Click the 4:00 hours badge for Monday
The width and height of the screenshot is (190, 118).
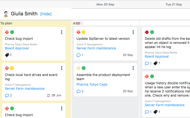click(x=77, y=23)
